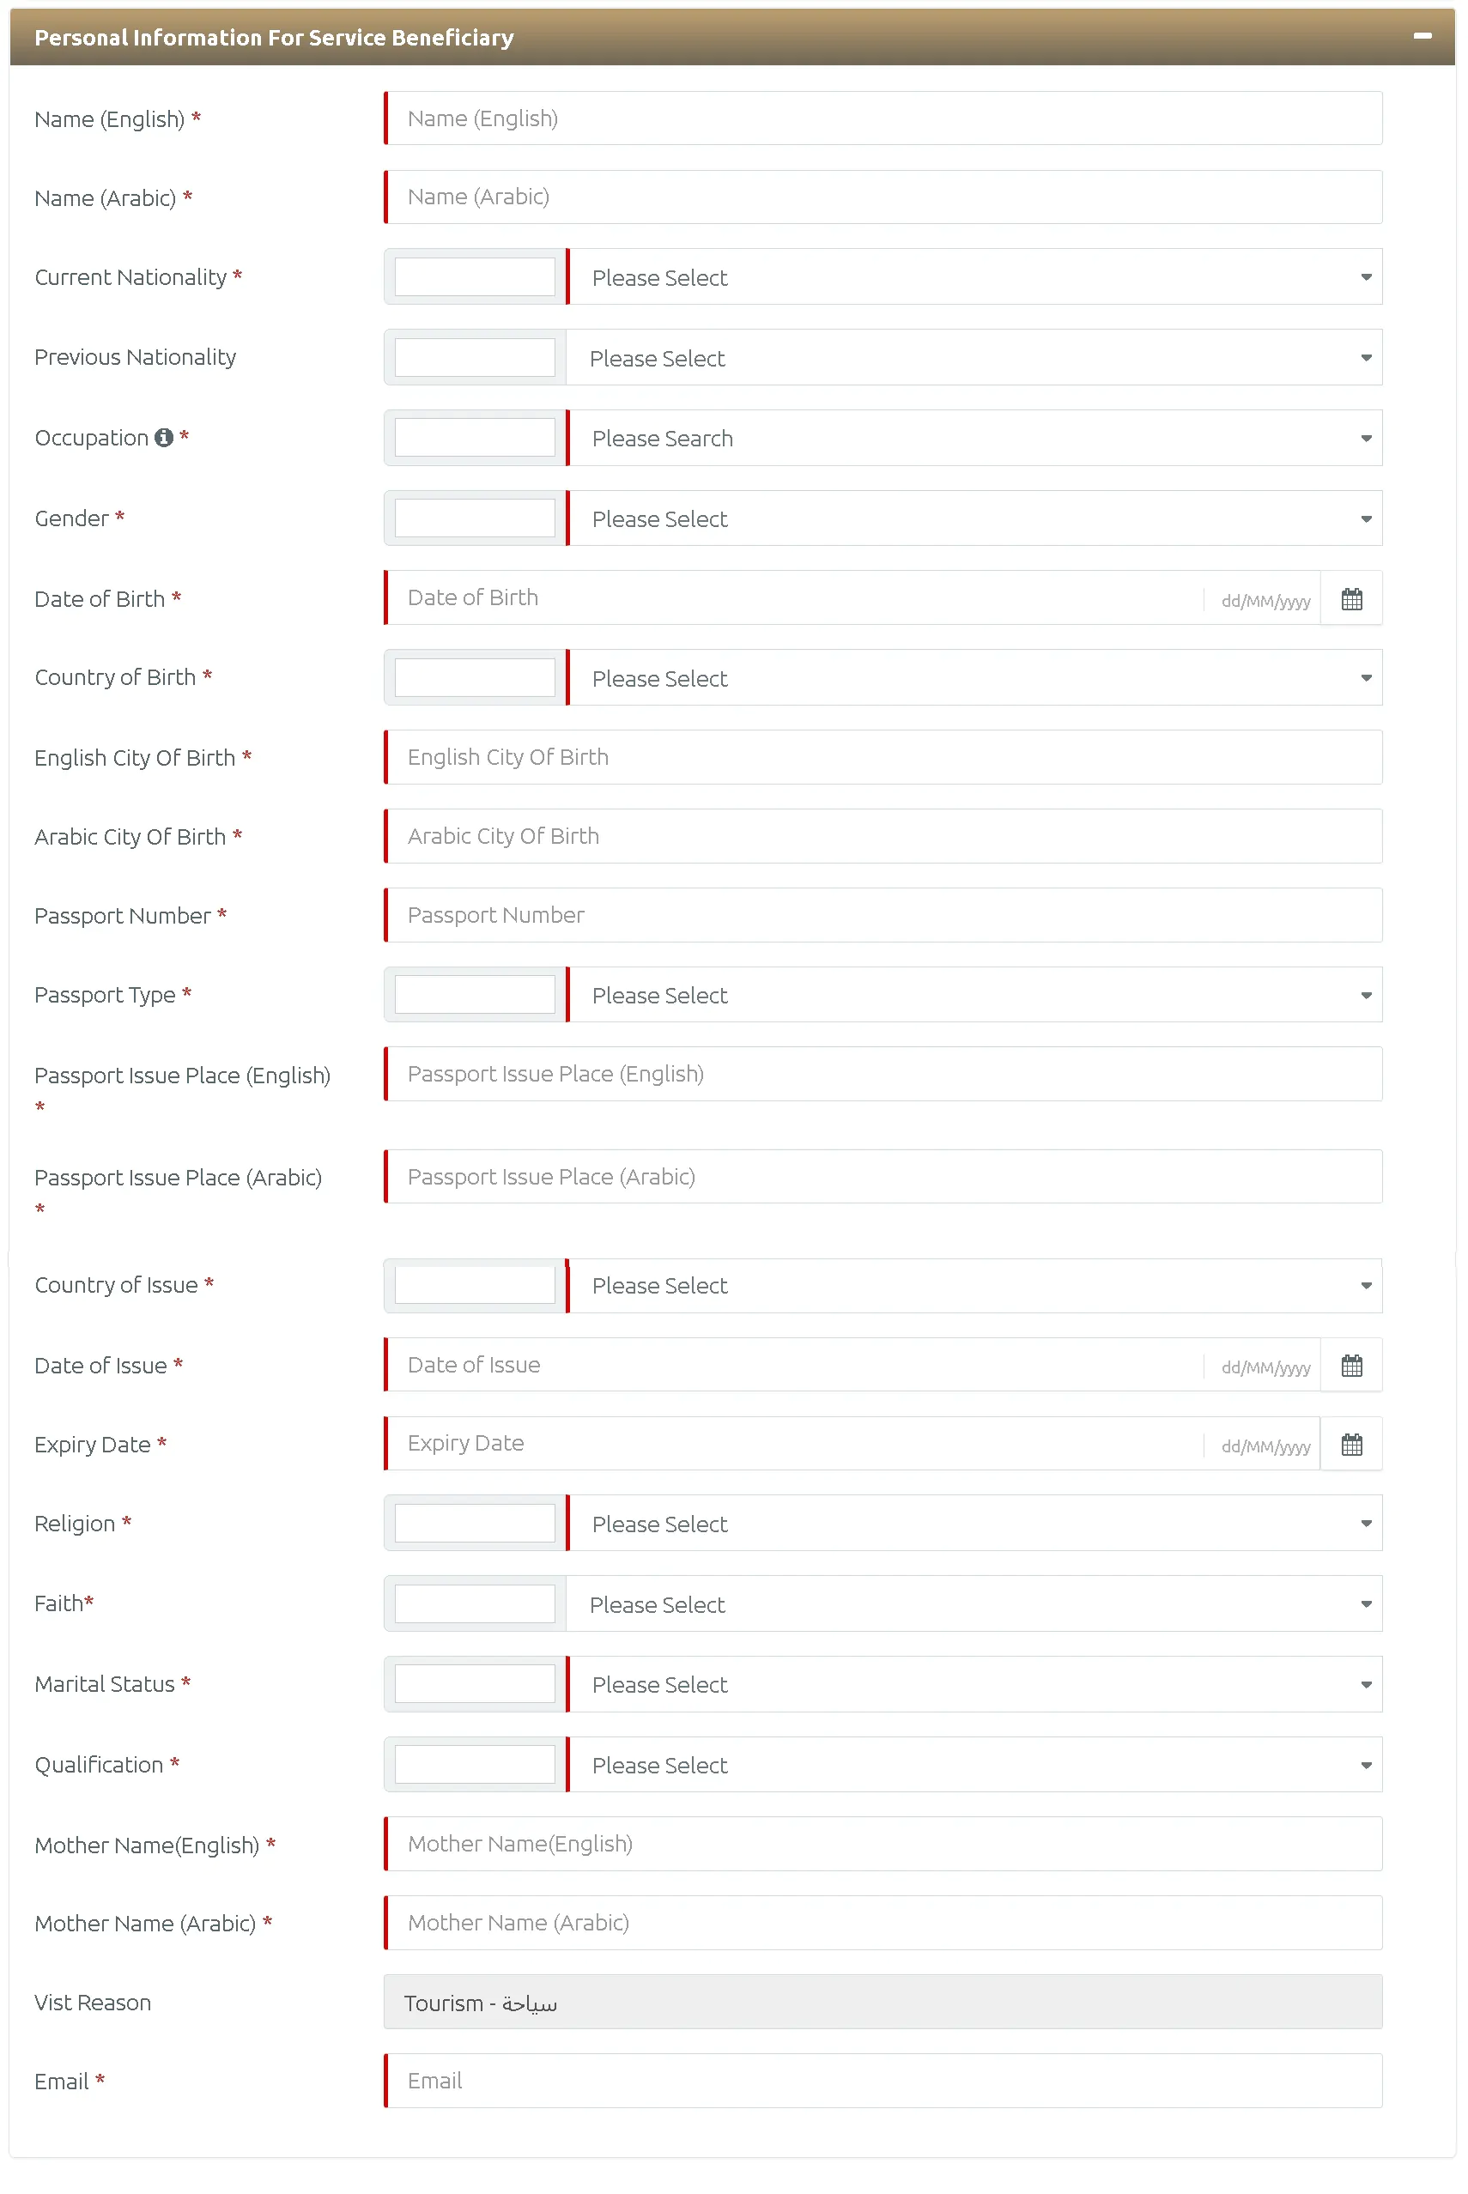Viewport: 1468px width, 2194px height.
Task: Open the Expiry Date calendar picker
Action: (x=1351, y=1445)
